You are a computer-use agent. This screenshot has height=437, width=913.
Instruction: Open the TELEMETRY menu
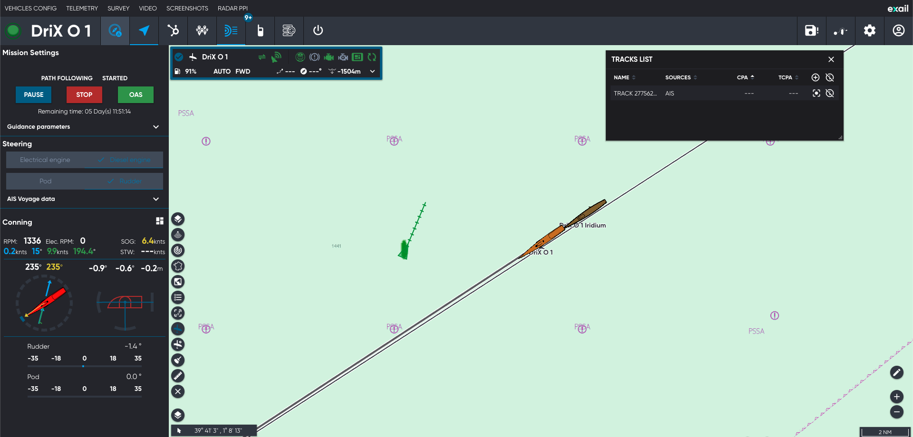82,9
